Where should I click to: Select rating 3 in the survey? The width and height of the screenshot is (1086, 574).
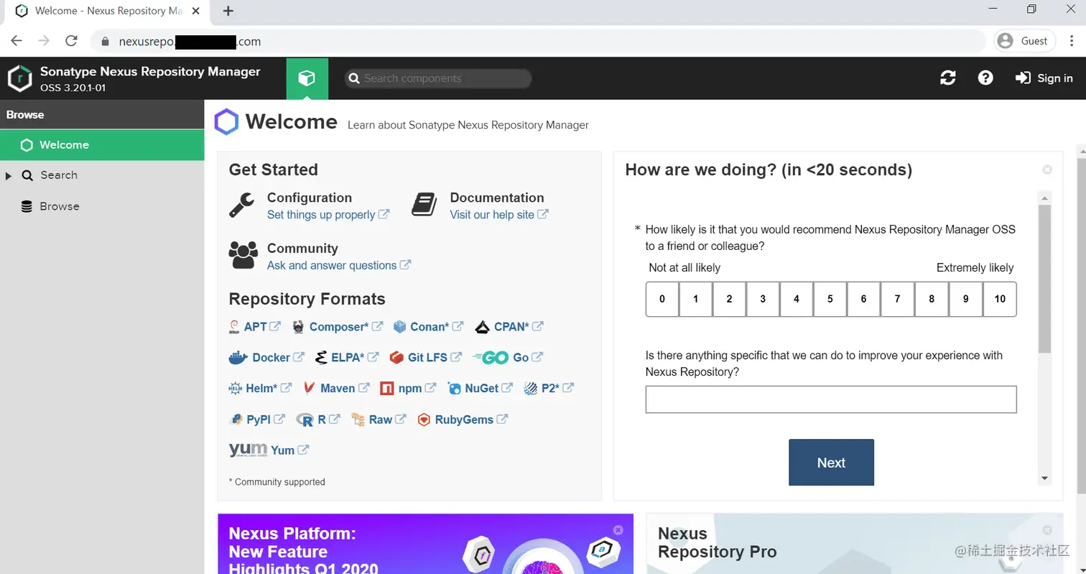(x=763, y=300)
